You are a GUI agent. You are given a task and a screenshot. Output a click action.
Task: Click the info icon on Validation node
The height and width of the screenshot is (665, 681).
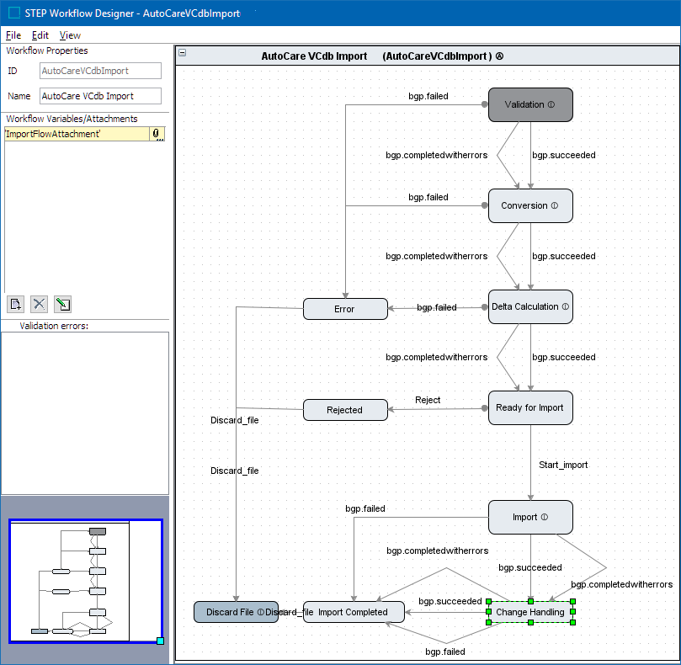[x=551, y=104]
